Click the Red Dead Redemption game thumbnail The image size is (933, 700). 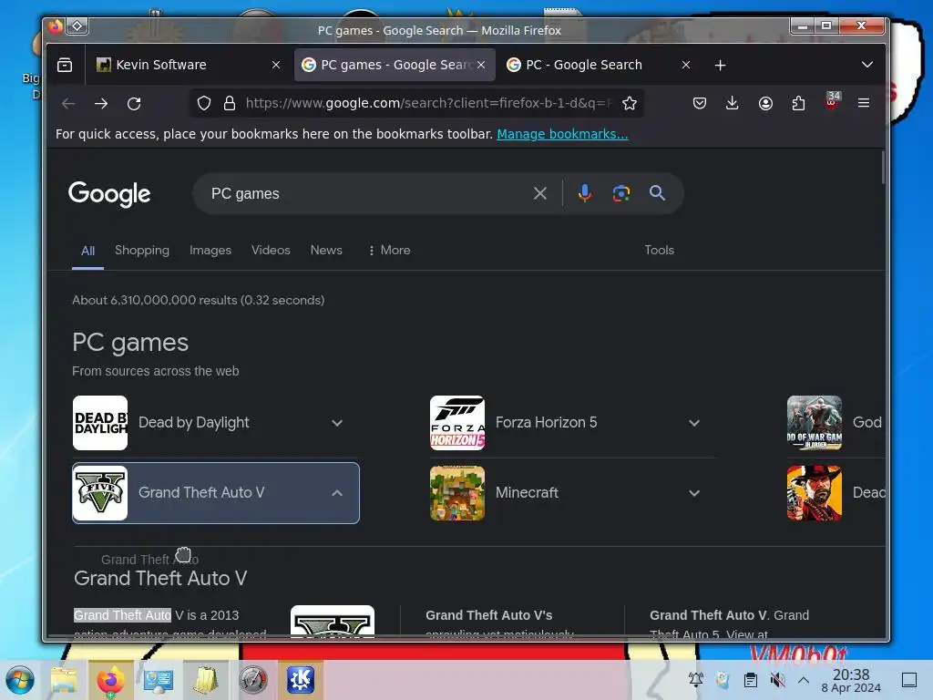click(x=814, y=493)
